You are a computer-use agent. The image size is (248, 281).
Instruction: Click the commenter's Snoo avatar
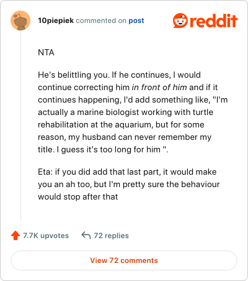click(x=20, y=21)
